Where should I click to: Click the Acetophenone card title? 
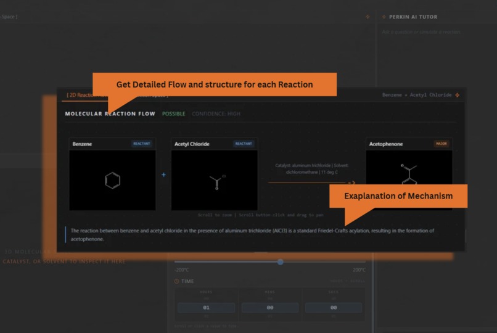click(386, 144)
